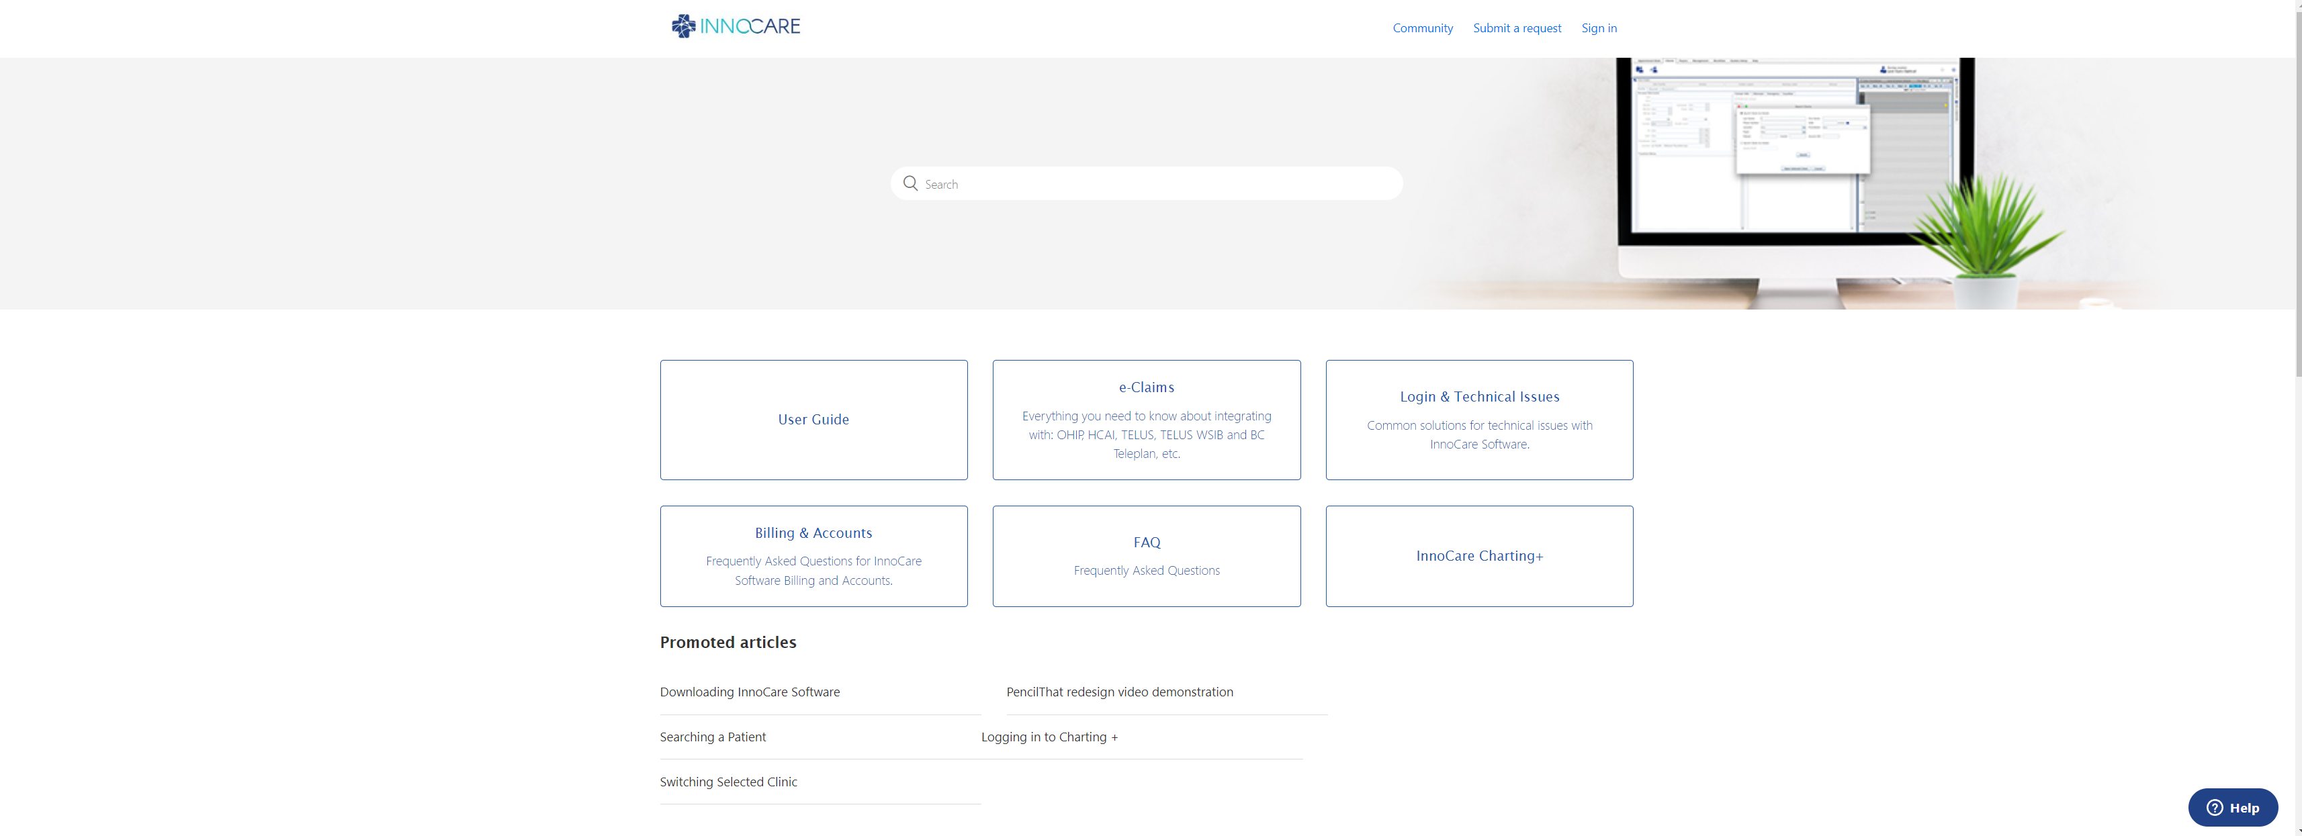The image size is (2302, 836).
Task: Click the Promoted articles heading
Action: [x=727, y=642]
